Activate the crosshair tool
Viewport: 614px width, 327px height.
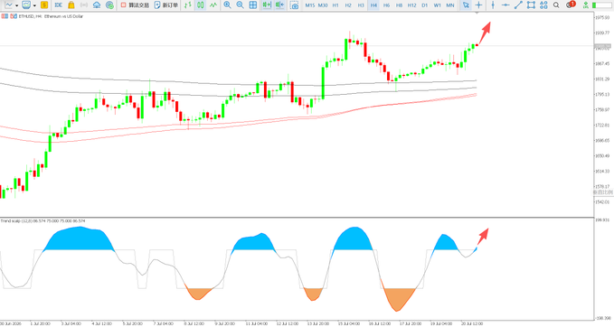pyautogui.click(x=478, y=5)
